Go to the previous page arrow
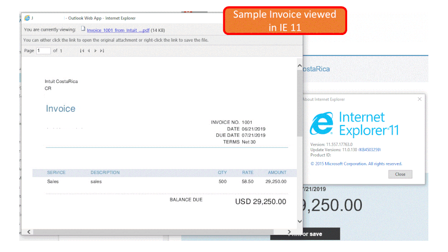This screenshot has height=252, width=448. (89, 51)
